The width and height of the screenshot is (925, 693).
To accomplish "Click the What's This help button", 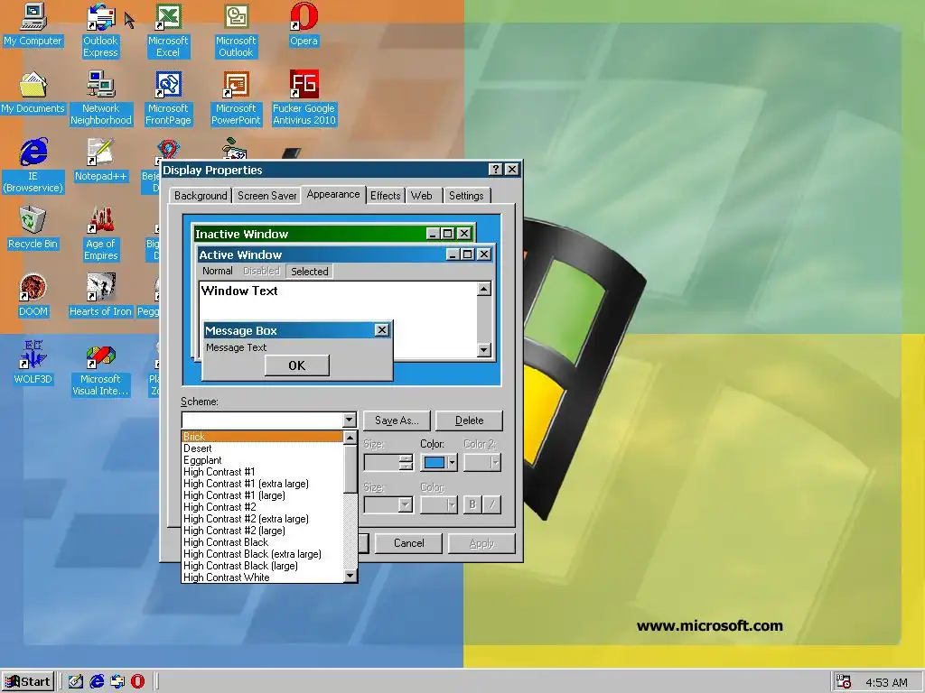I will (x=496, y=170).
